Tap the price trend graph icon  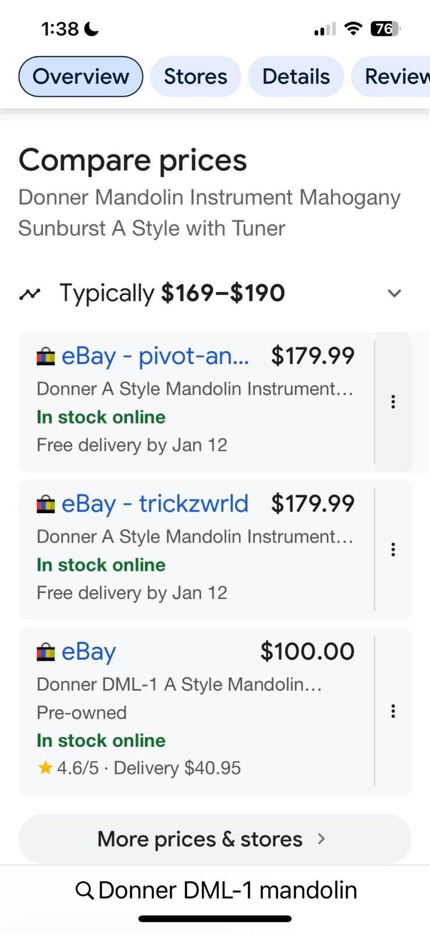point(30,293)
